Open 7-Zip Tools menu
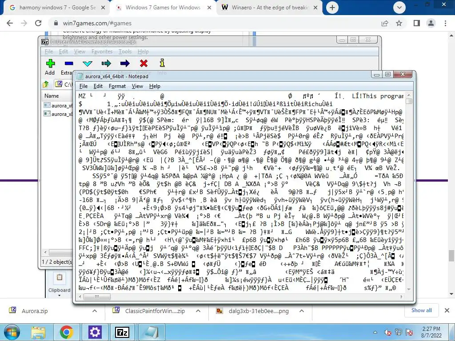This screenshot has width=455, height=341. pos(125,52)
